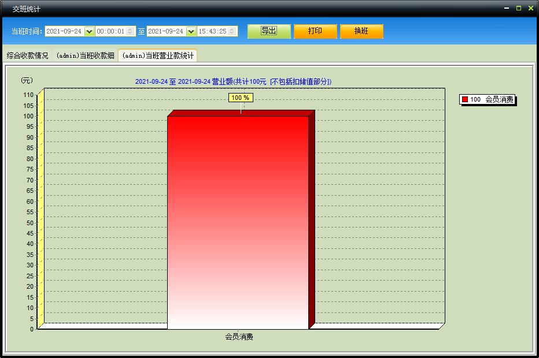This screenshot has height=358, width=539.
Task: Minimize the 交班统计 window
Action: coord(507,8)
